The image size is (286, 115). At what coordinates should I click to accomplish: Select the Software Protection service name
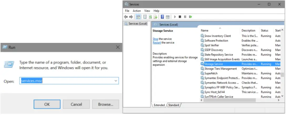coord(216,41)
